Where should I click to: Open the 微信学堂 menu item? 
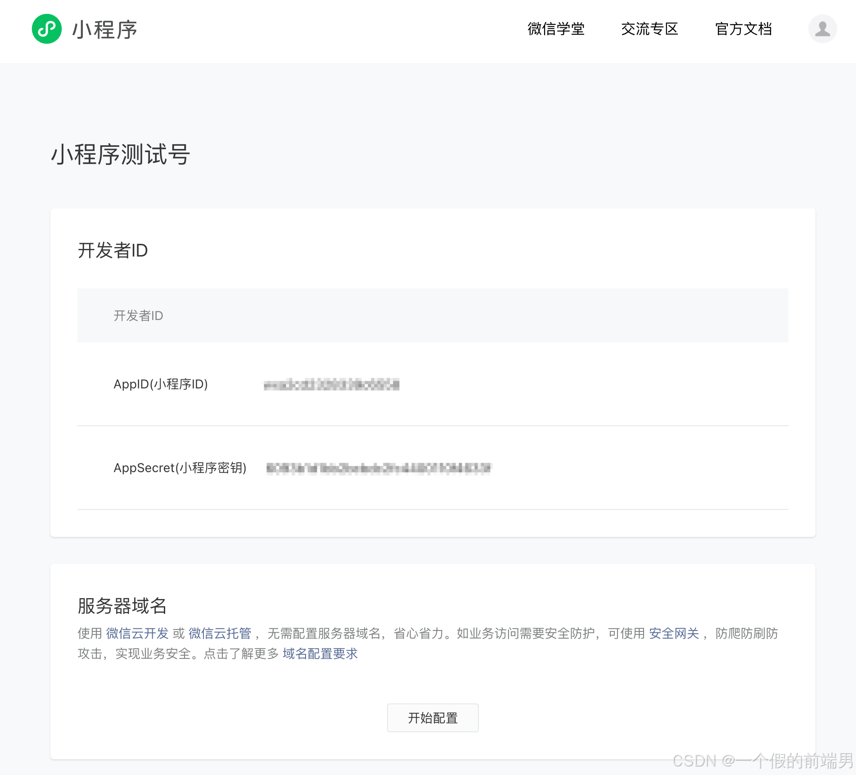(556, 29)
